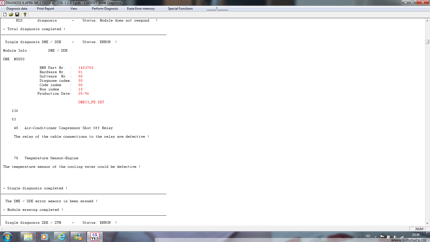Click the New document toolbar icon
This screenshot has height=242, width=430.
point(5,15)
